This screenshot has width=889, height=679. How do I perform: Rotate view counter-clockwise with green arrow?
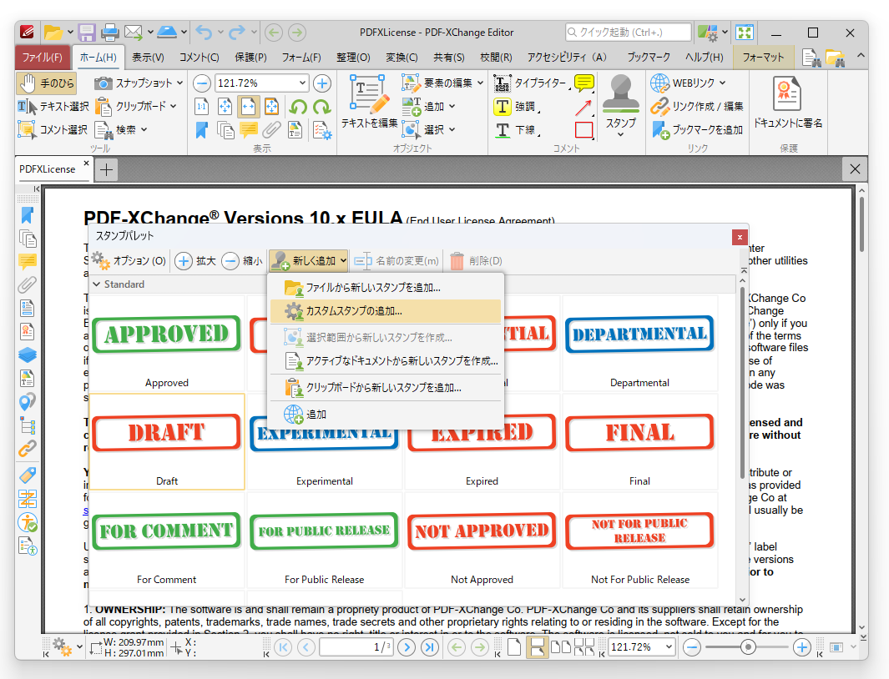(298, 107)
